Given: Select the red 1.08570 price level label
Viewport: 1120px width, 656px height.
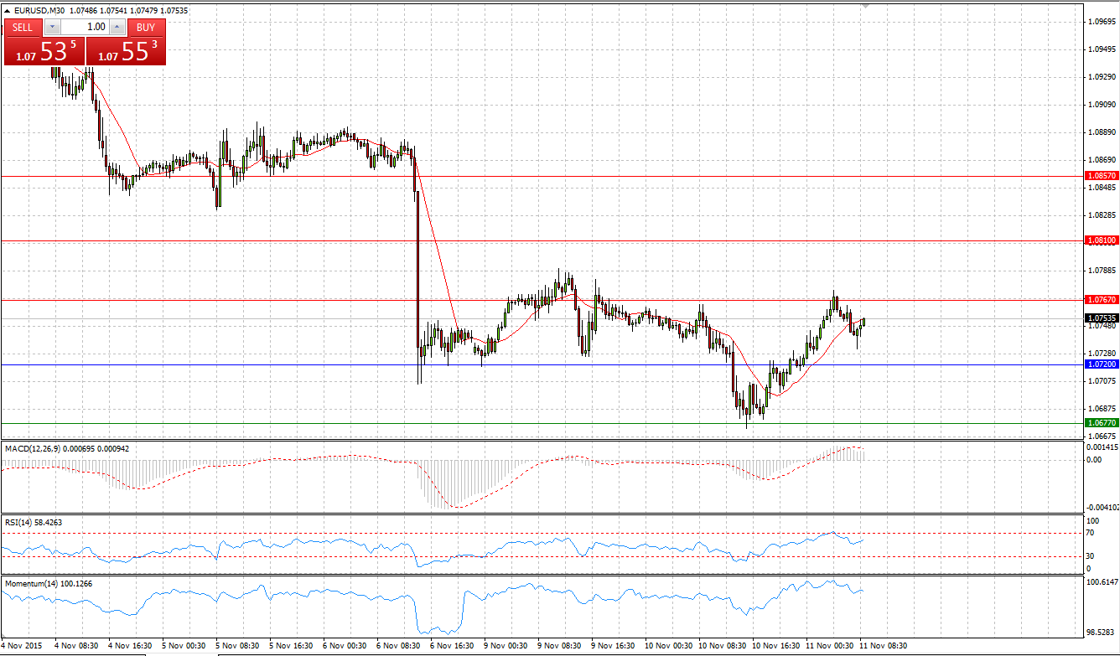Looking at the screenshot, I should click(x=1101, y=176).
